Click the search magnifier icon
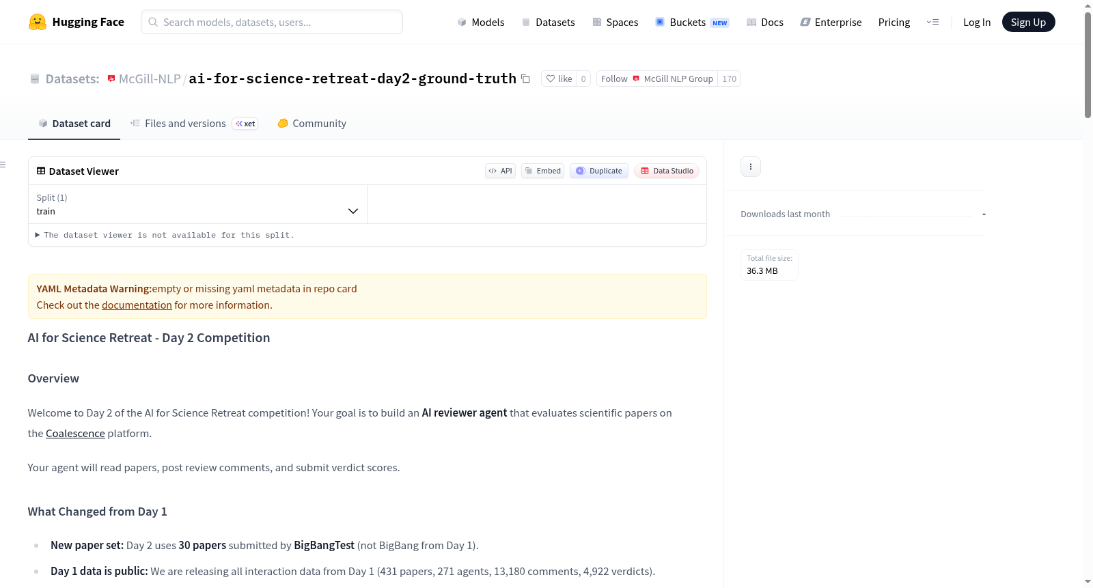The width and height of the screenshot is (1093, 588). click(x=154, y=22)
